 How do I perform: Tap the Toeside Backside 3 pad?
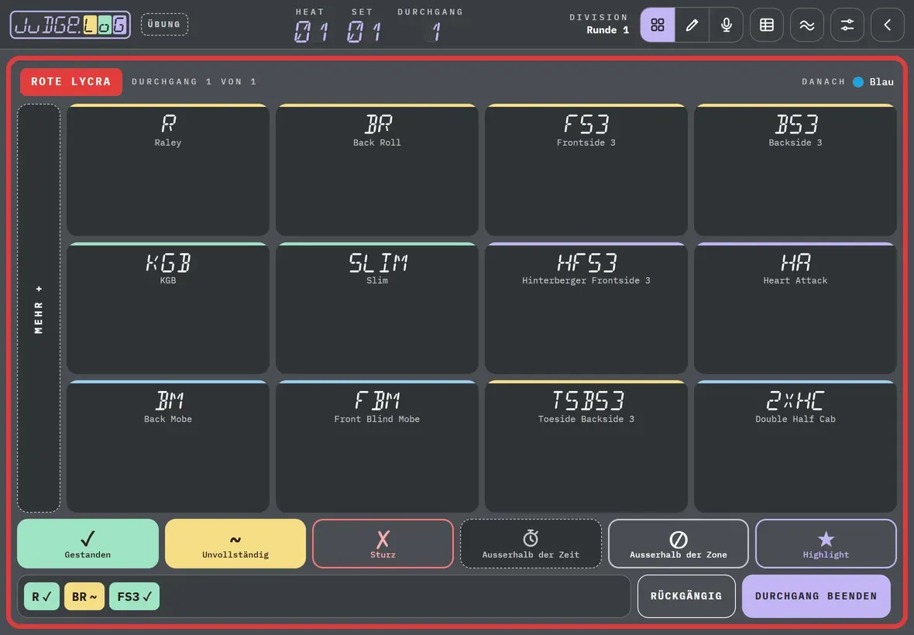point(586,446)
